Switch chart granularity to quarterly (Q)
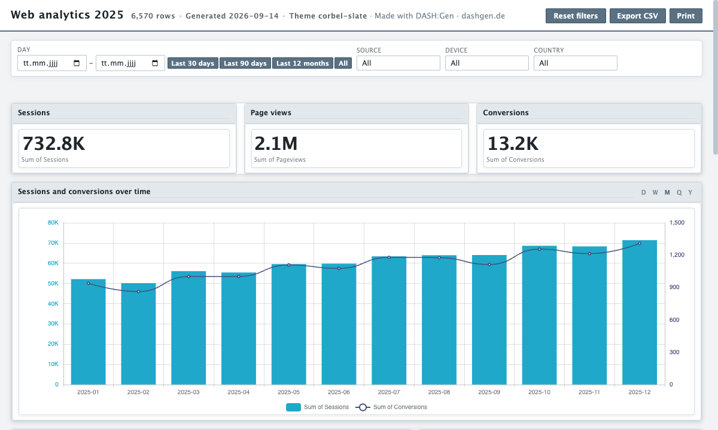 point(679,192)
